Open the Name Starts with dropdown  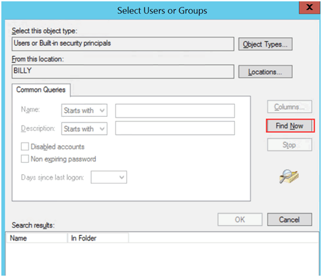point(84,110)
